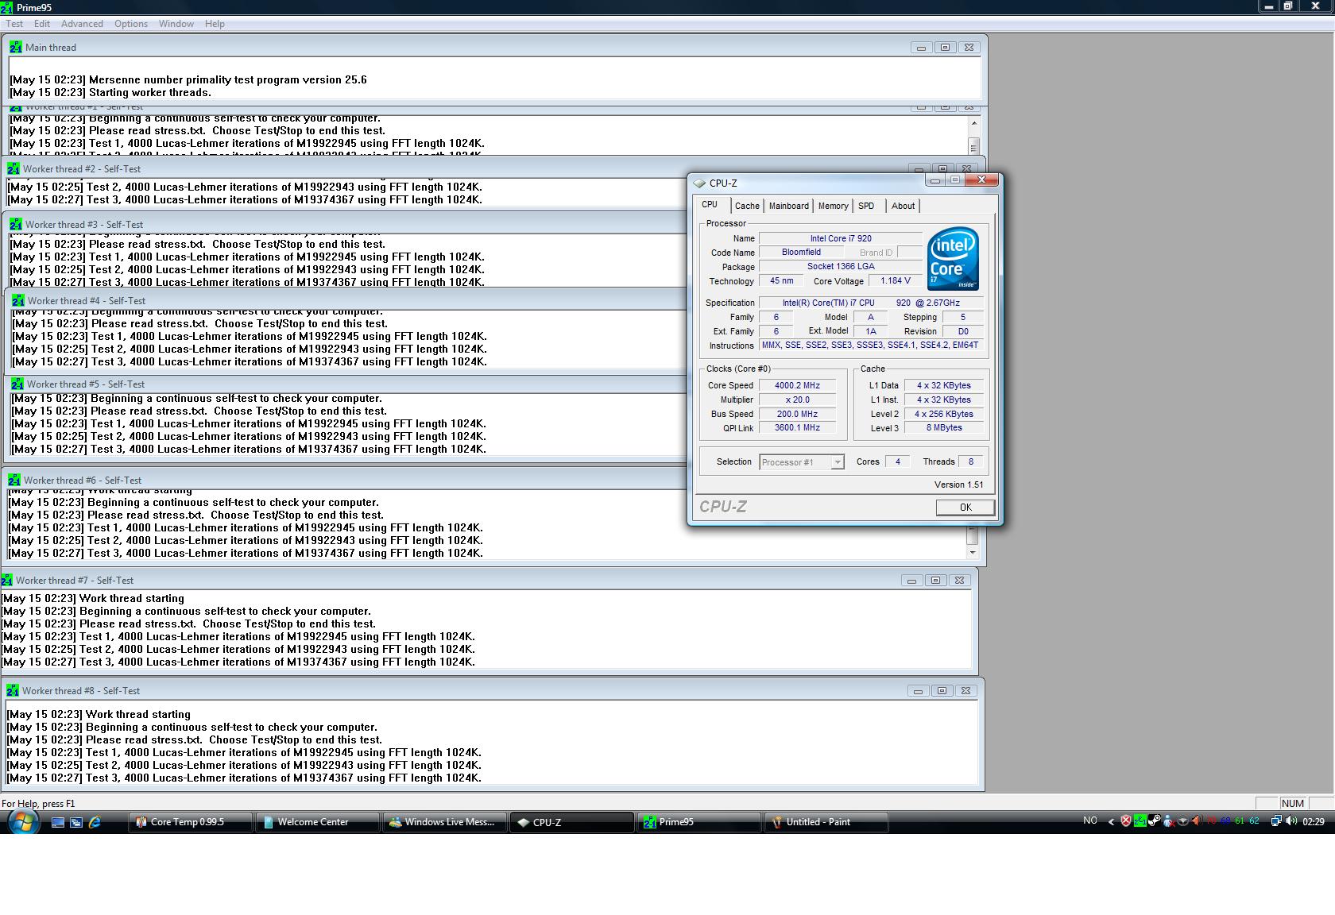Click the Core Speed value field
Screen dimensions: 1335x915
pyautogui.click(x=797, y=386)
